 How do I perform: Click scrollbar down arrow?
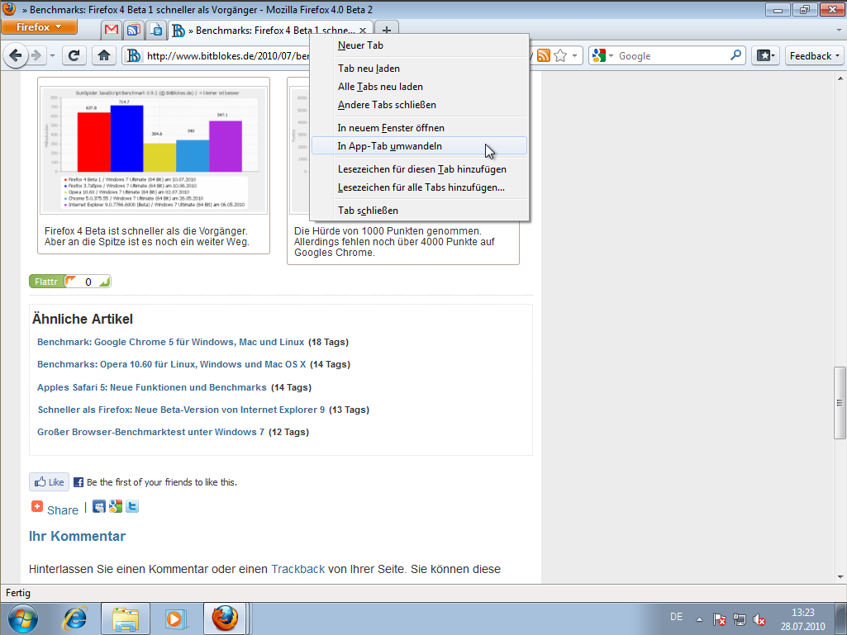(840, 577)
